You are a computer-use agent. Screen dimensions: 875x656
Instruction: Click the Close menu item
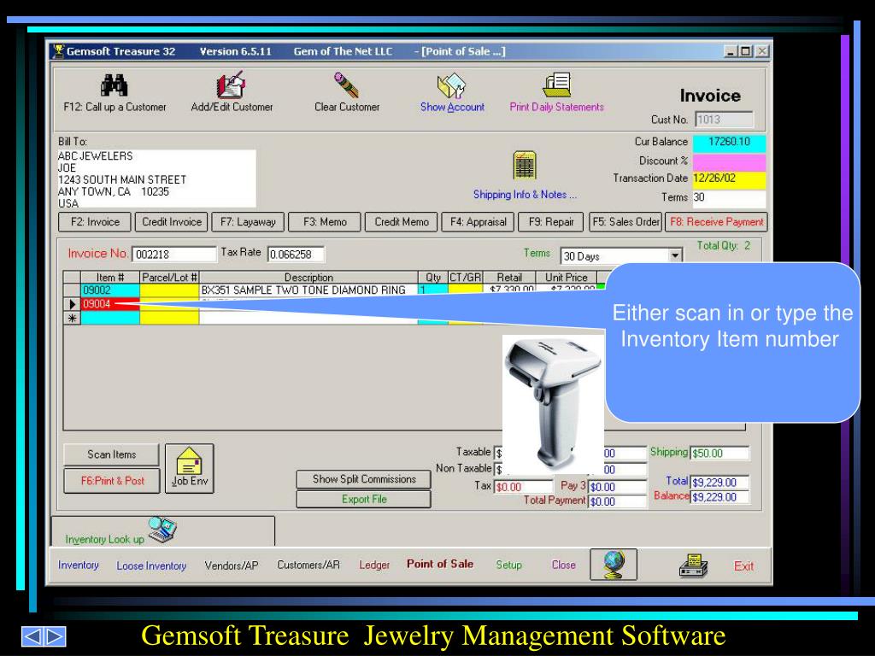563,565
